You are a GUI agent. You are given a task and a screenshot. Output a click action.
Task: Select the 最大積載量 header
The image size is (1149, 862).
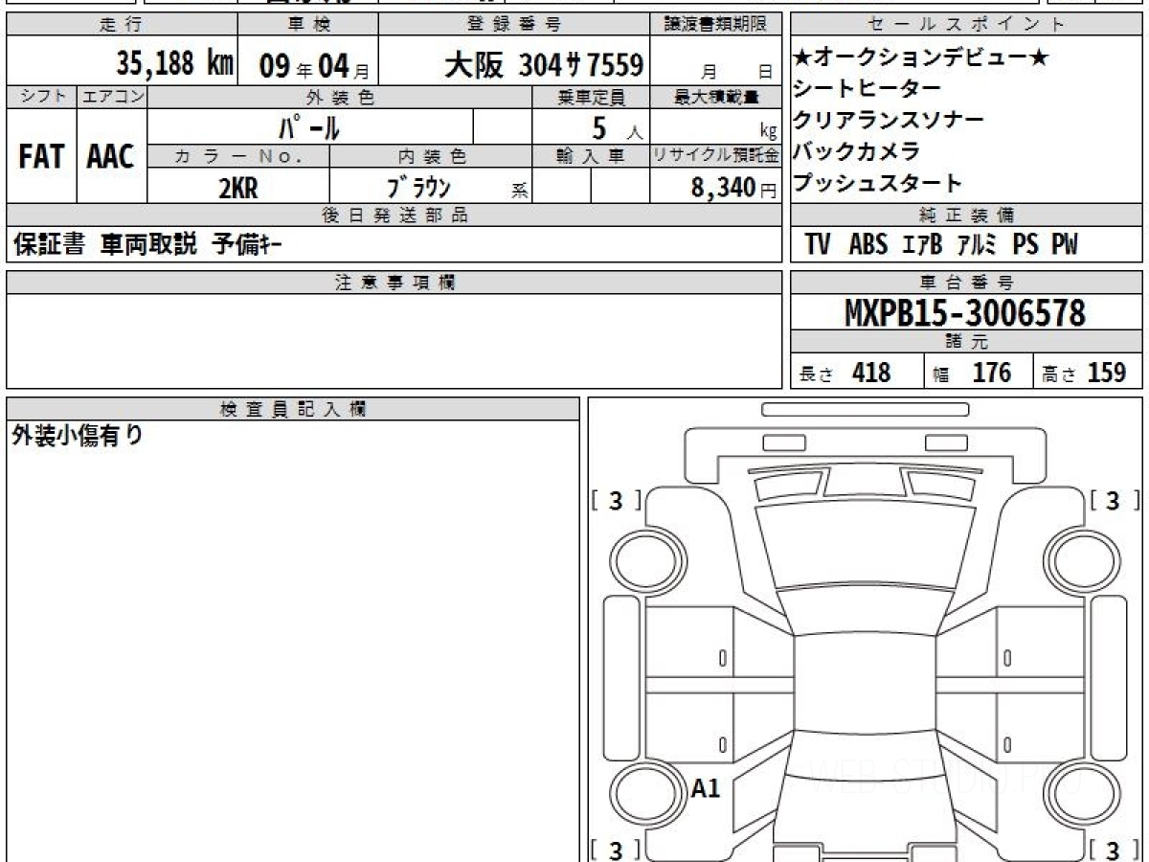pyautogui.click(x=716, y=97)
